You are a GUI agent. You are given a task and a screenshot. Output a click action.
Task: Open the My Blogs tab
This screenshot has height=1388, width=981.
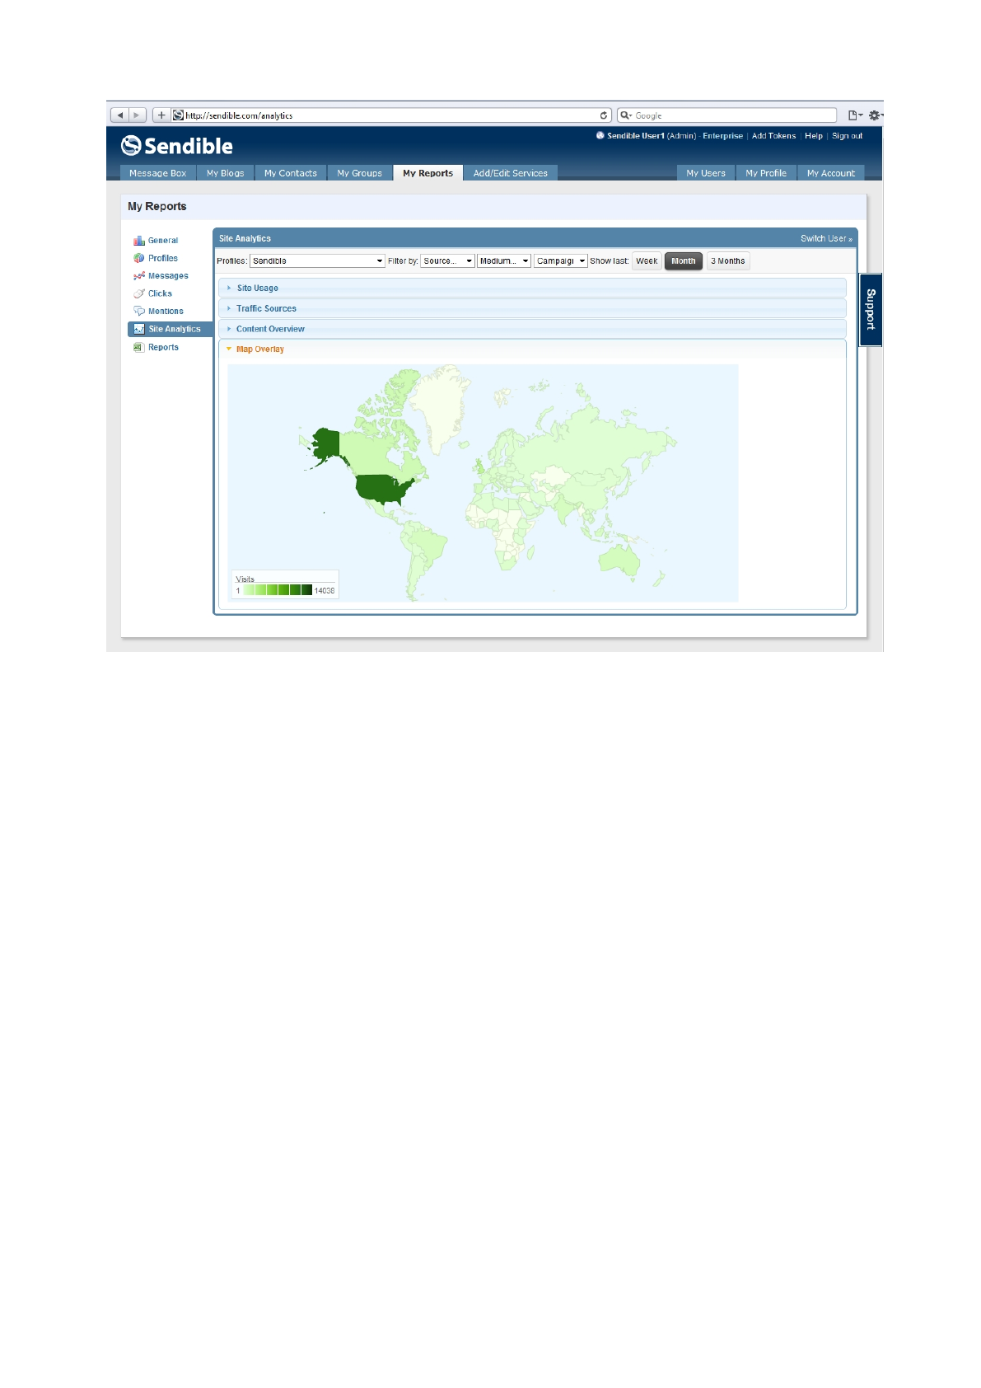tap(226, 173)
